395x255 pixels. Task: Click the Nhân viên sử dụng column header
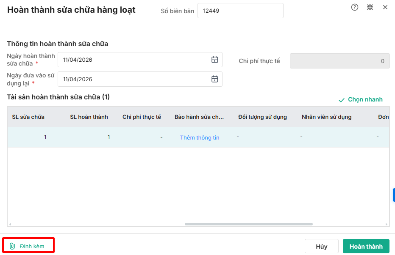[326, 117]
